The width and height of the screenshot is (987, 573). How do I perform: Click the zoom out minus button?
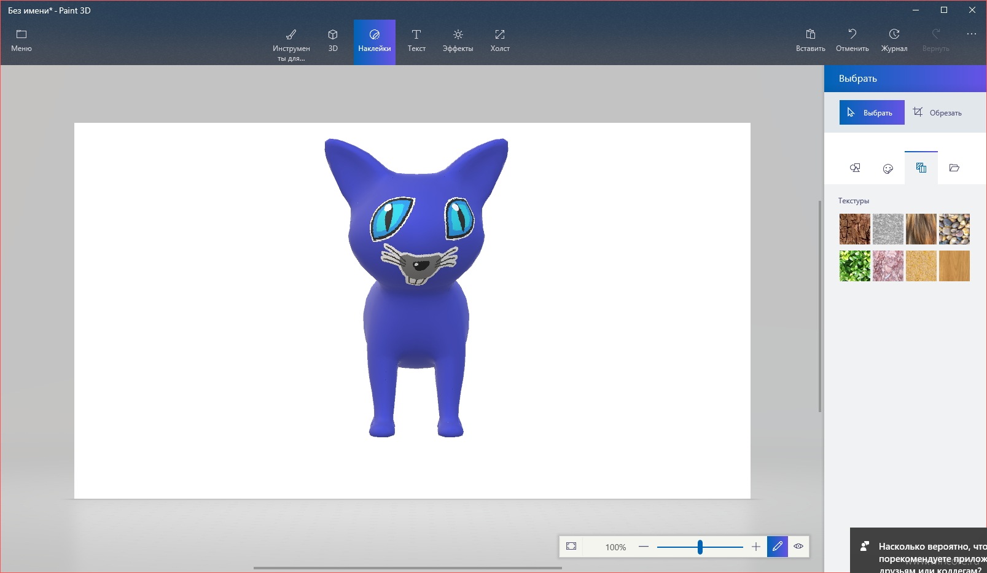[644, 547]
